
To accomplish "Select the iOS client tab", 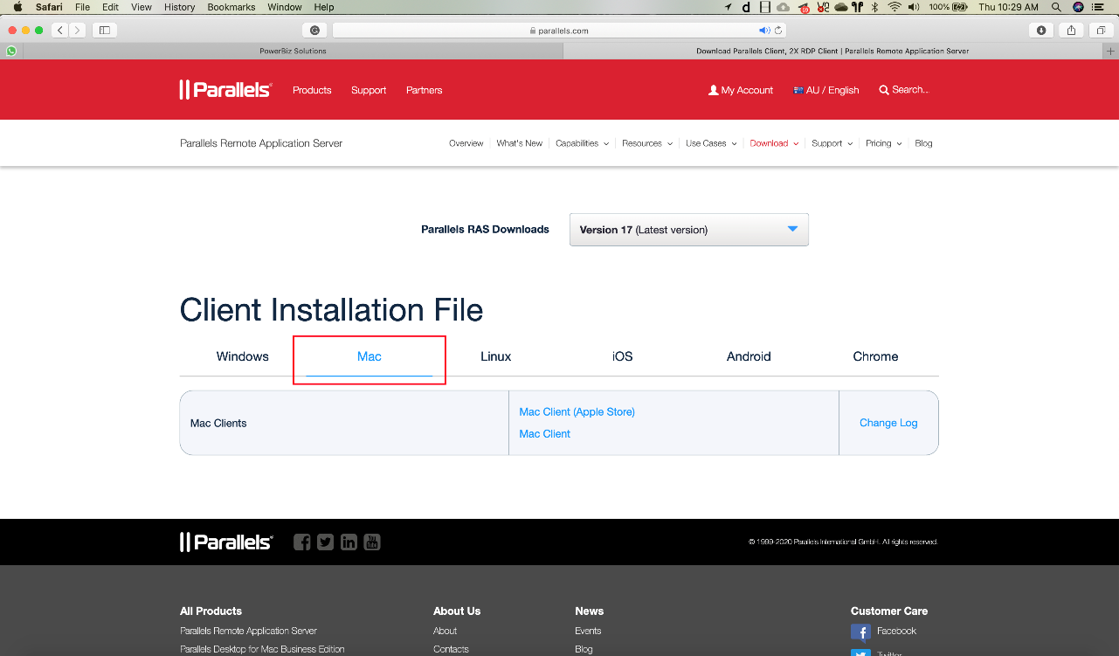I will [623, 356].
